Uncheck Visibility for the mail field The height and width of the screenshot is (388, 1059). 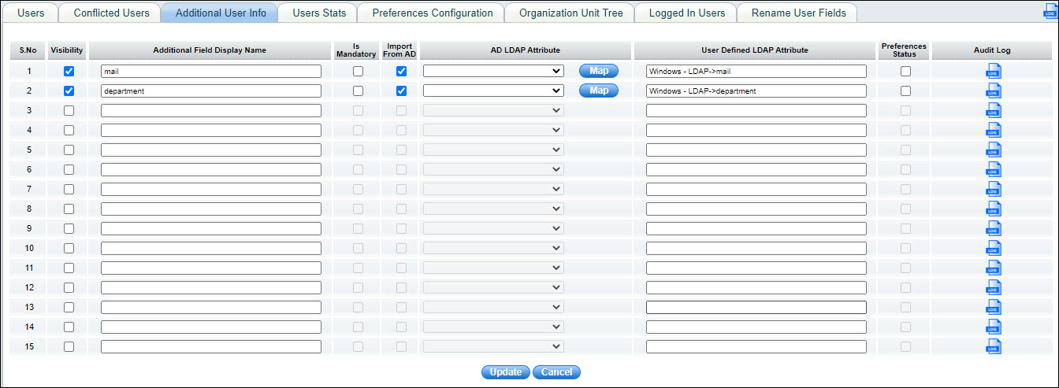[x=69, y=71]
